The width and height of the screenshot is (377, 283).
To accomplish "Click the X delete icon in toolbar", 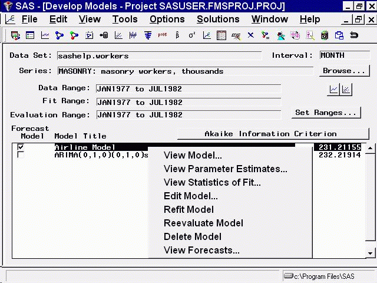I will 251,35.
